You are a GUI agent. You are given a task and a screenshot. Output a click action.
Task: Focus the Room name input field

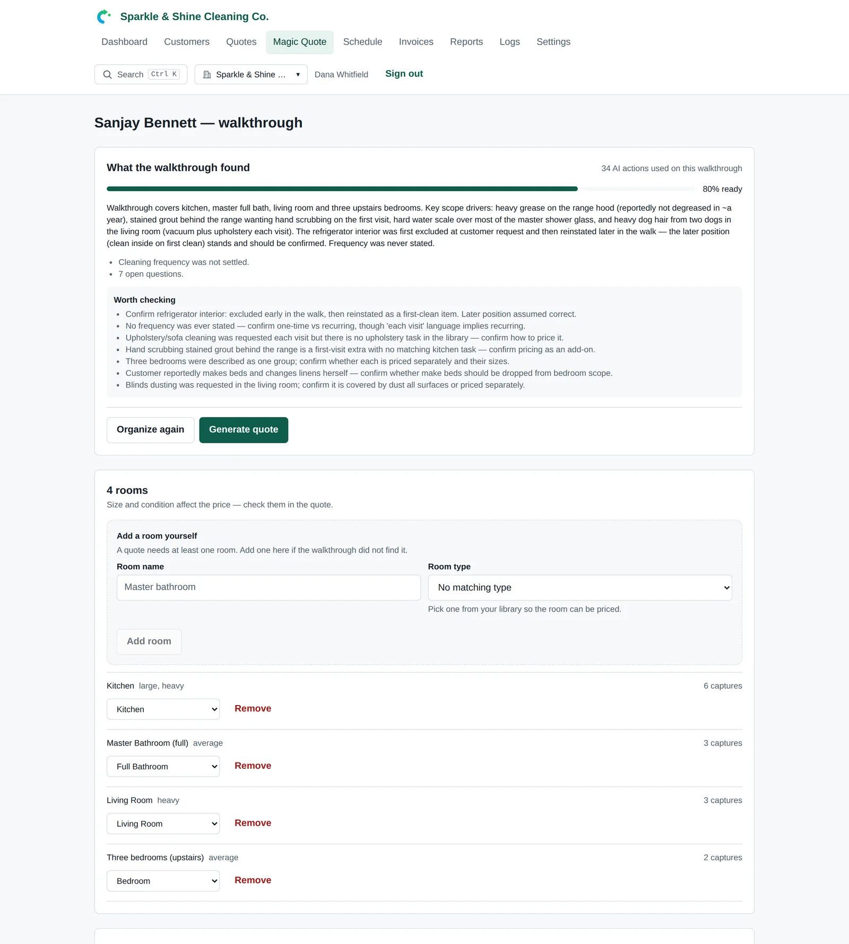[x=268, y=588]
